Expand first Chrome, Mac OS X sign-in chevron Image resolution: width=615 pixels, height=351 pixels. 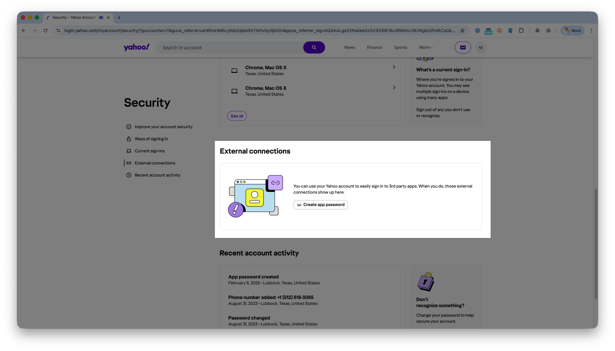tap(394, 67)
